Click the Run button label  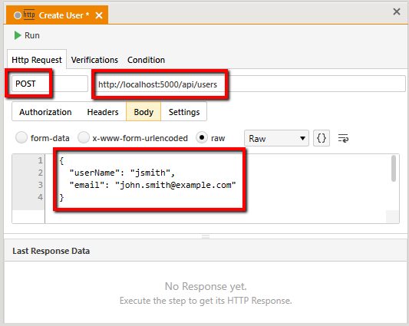coord(31,35)
